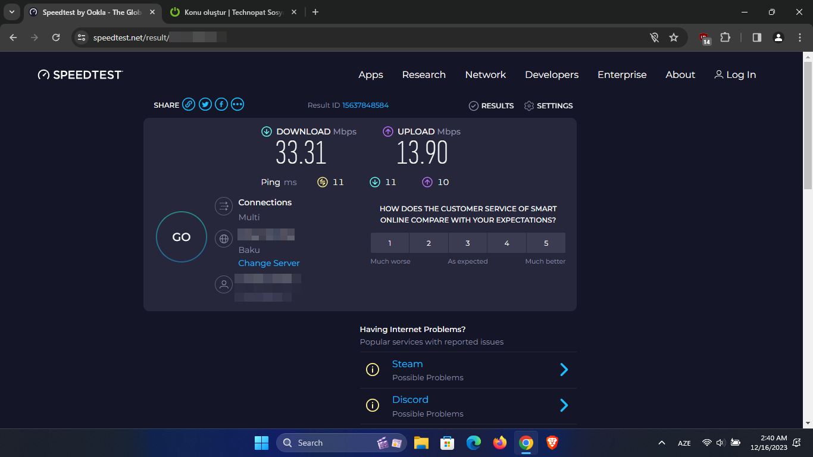
Task: Open the Apps menu
Action: tap(371, 74)
